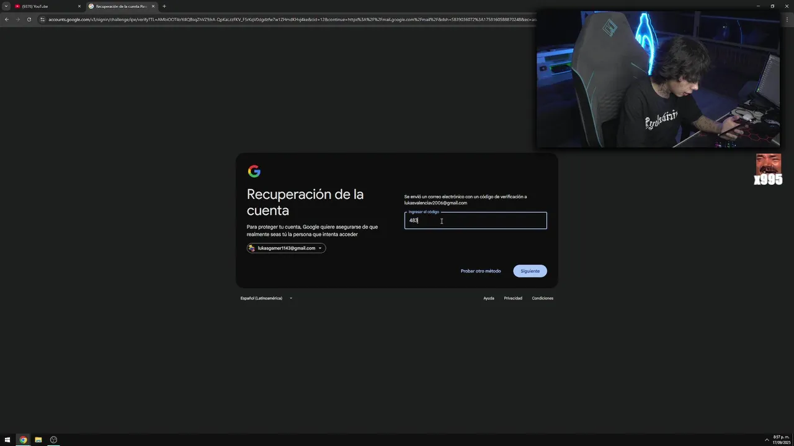The height and width of the screenshot is (446, 794).
Task: Click the Google logo
Action: coord(254,172)
